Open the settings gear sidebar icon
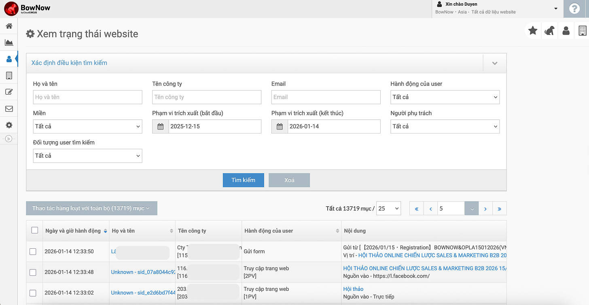 tap(9, 125)
